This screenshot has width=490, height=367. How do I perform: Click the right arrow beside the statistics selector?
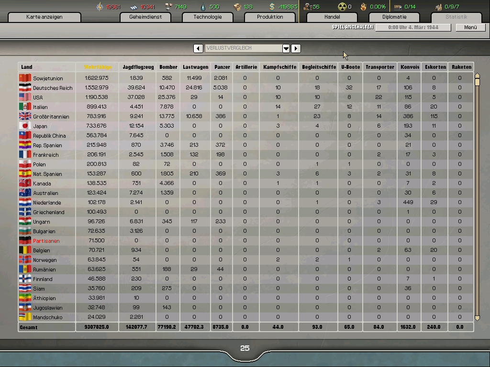(296, 48)
